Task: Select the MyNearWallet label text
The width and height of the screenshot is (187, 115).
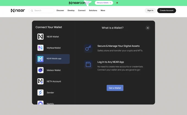Action: click(x=54, y=48)
